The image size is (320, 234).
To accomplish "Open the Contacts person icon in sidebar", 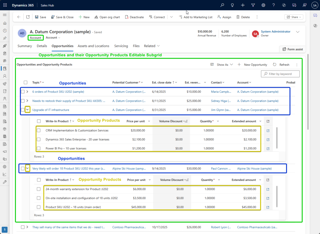I will pyautogui.click(x=5, y=76).
